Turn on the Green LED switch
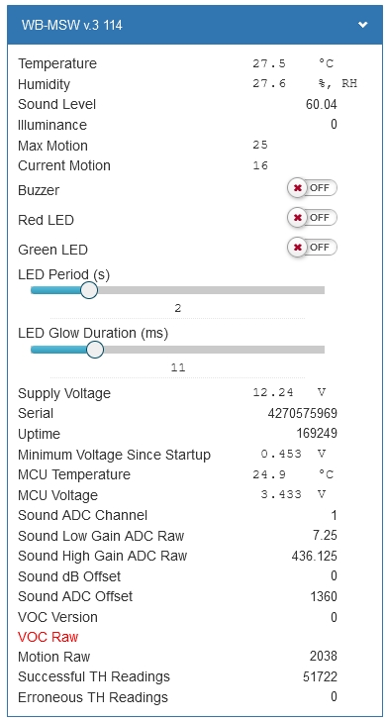Image resolution: width=385 pixels, height=722 pixels. pyautogui.click(x=312, y=248)
